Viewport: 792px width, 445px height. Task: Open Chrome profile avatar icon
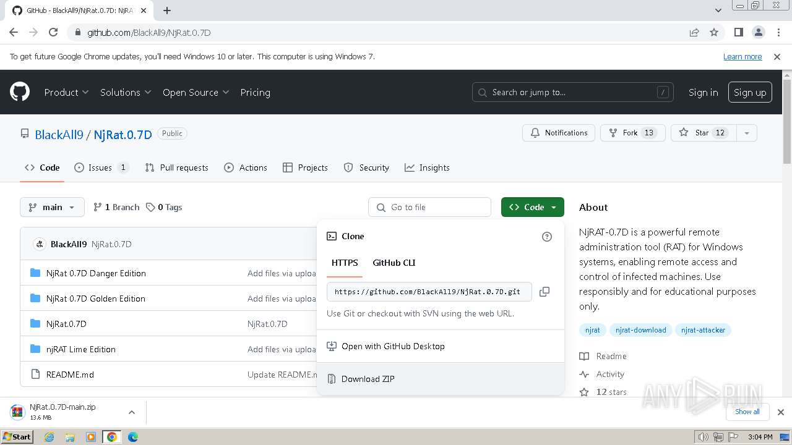pyautogui.click(x=759, y=32)
